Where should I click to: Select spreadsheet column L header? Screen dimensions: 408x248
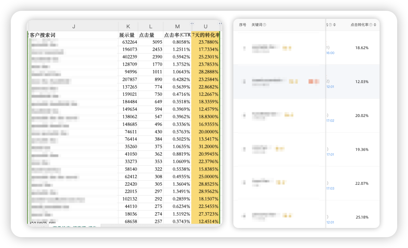[x=151, y=26]
